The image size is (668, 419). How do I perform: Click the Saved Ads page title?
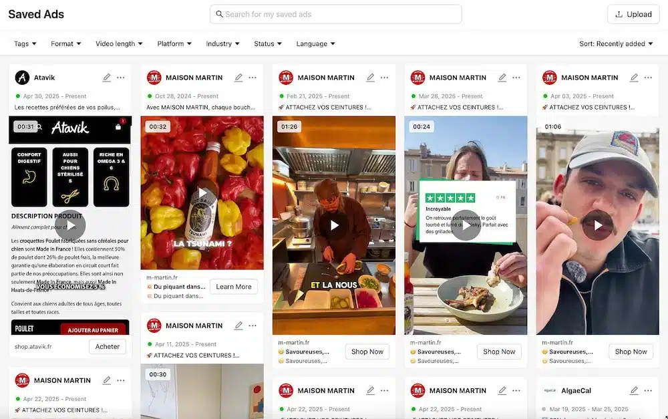[36, 14]
